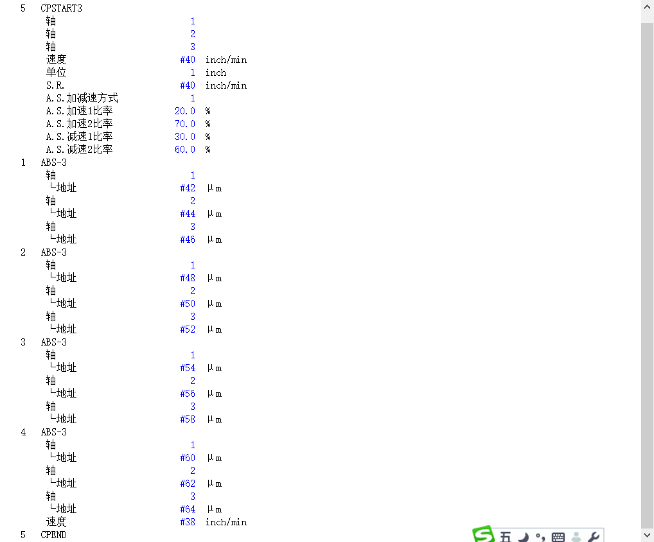Click the S.R. value #40
This screenshot has height=542, width=654.
pos(188,85)
